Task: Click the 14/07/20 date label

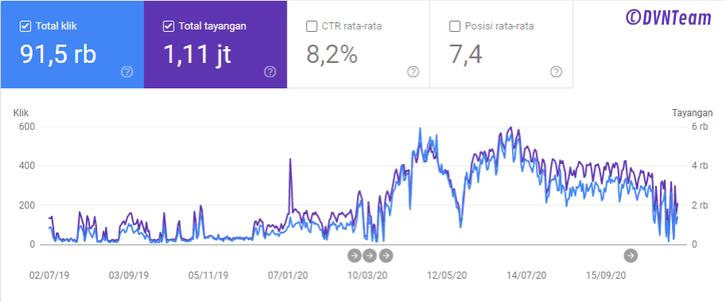Action: click(x=526, y=275)
